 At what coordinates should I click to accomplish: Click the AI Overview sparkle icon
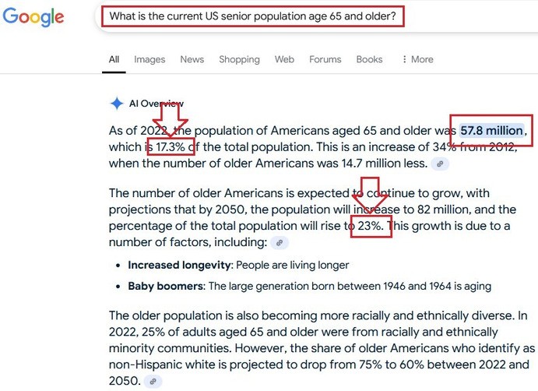coord(117,104)
